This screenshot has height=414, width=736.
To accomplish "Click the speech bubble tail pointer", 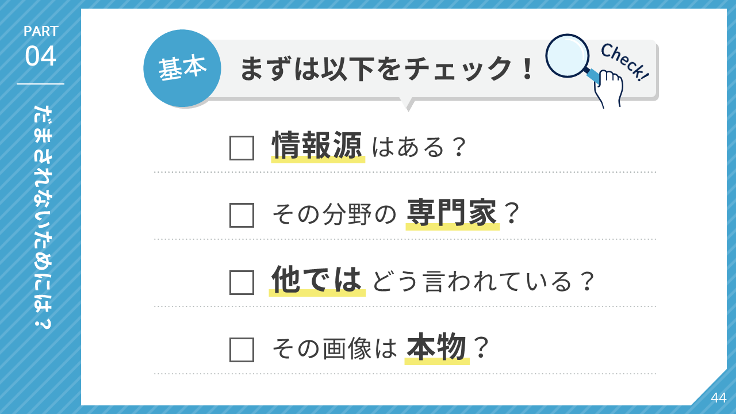I will click(x=408, y=104).
